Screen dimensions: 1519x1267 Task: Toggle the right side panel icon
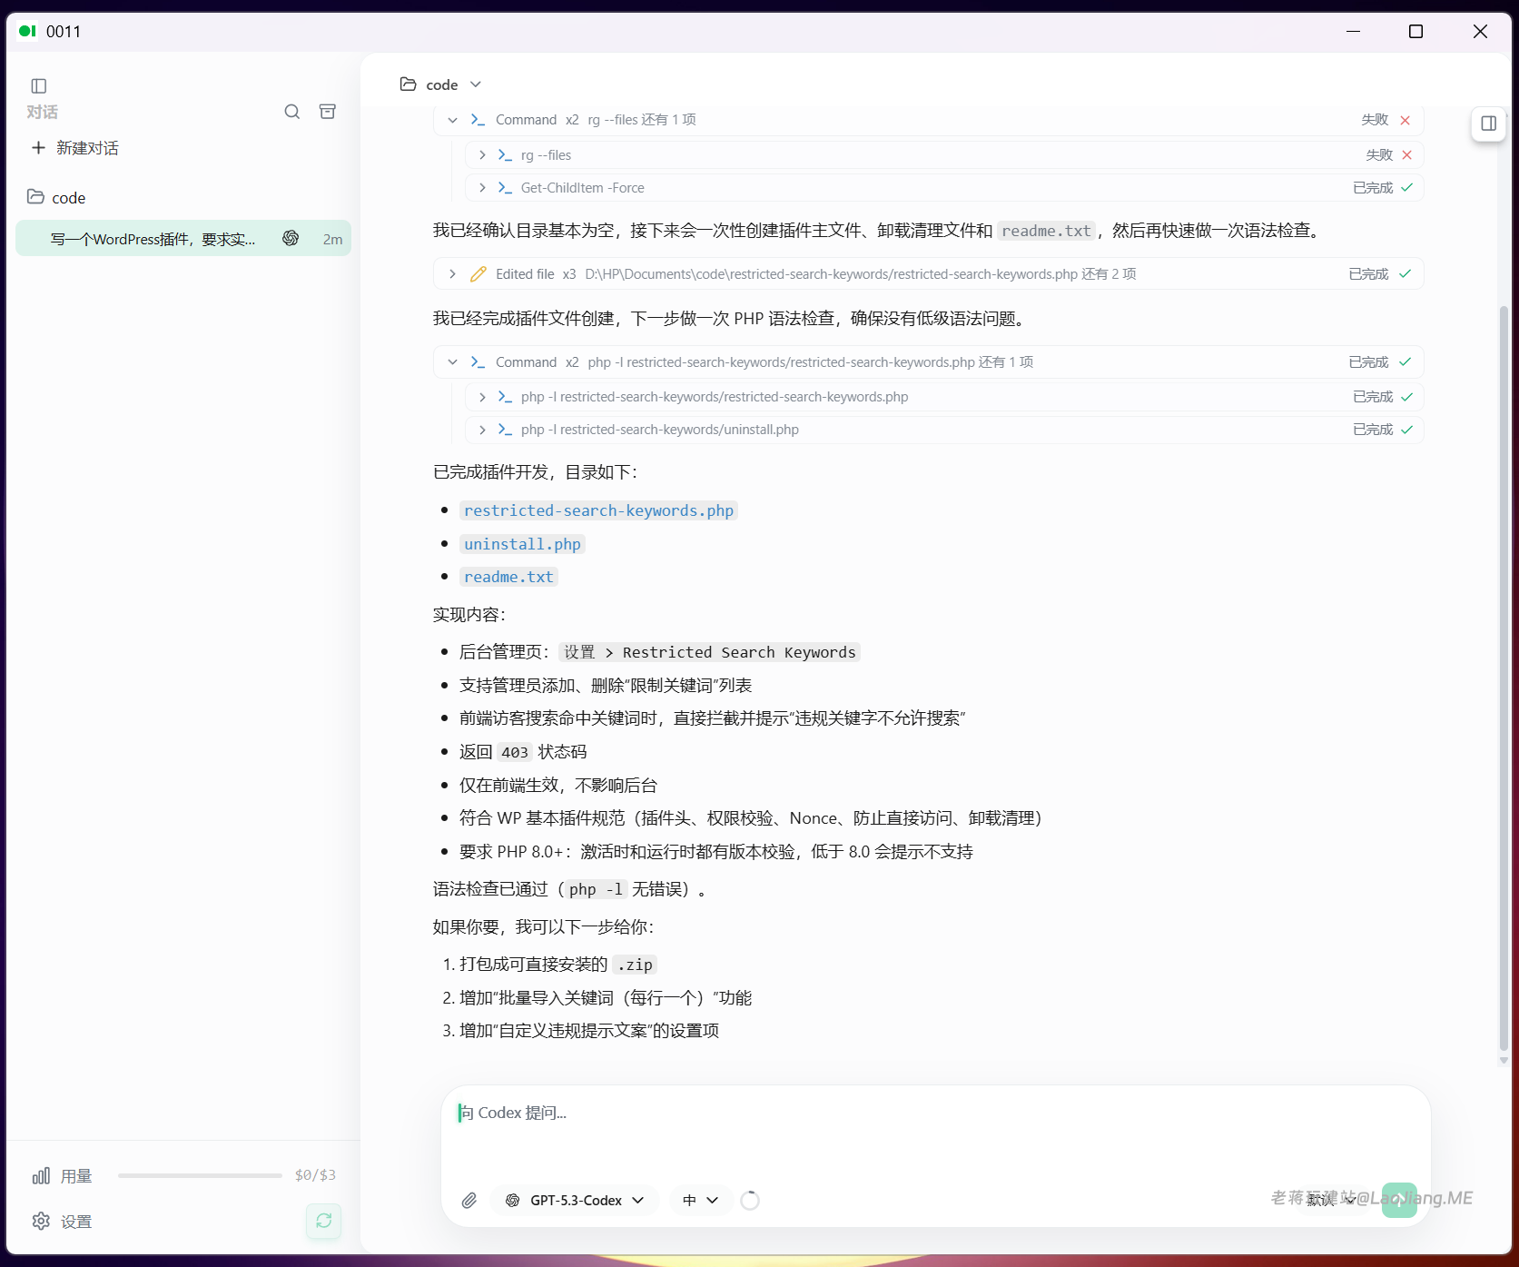pos(1489,124)
